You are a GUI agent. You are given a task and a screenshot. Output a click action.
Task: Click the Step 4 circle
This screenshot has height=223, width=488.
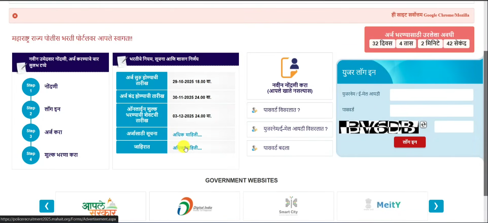31,155
